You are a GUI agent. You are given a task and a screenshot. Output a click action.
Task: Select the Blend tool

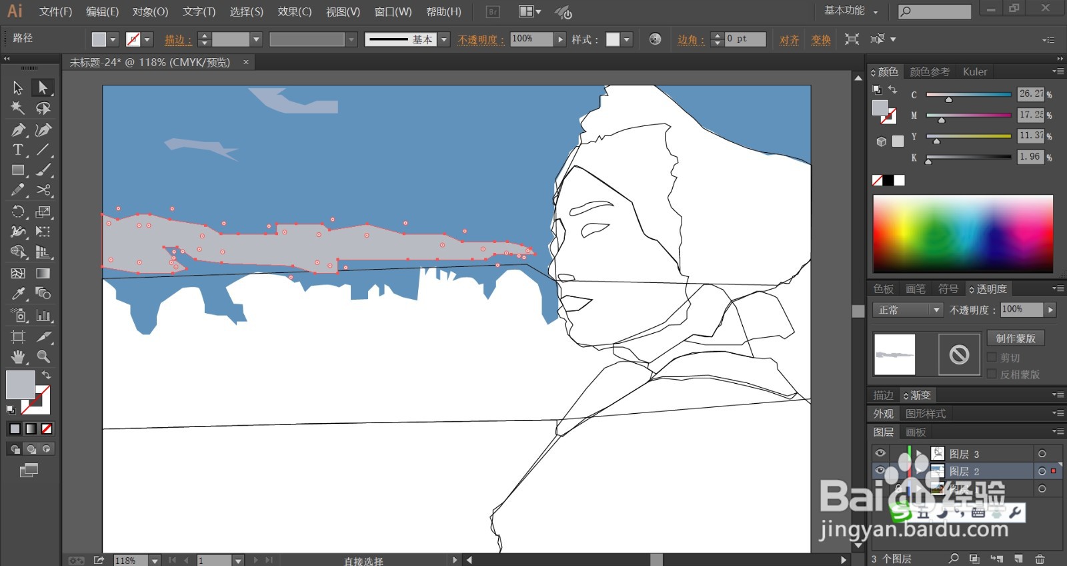click(43, 294)
